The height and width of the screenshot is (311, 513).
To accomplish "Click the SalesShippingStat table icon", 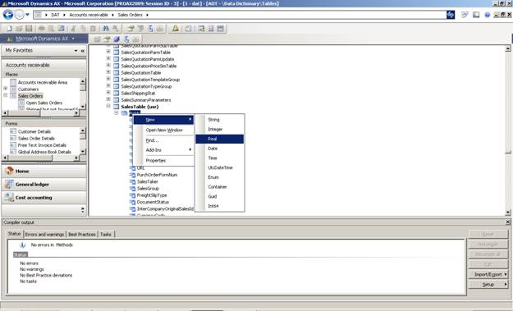I will [x=117, y=93].
